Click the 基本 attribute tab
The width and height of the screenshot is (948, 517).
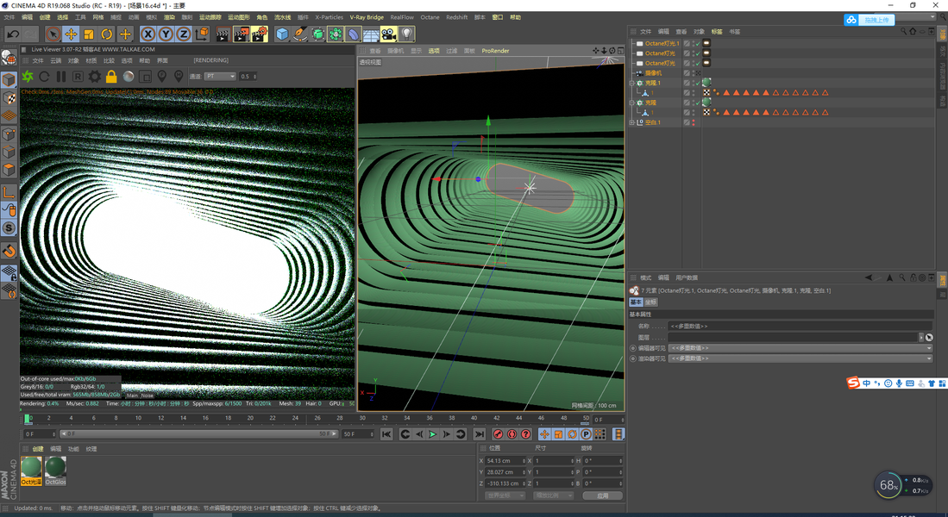(636, 302)
